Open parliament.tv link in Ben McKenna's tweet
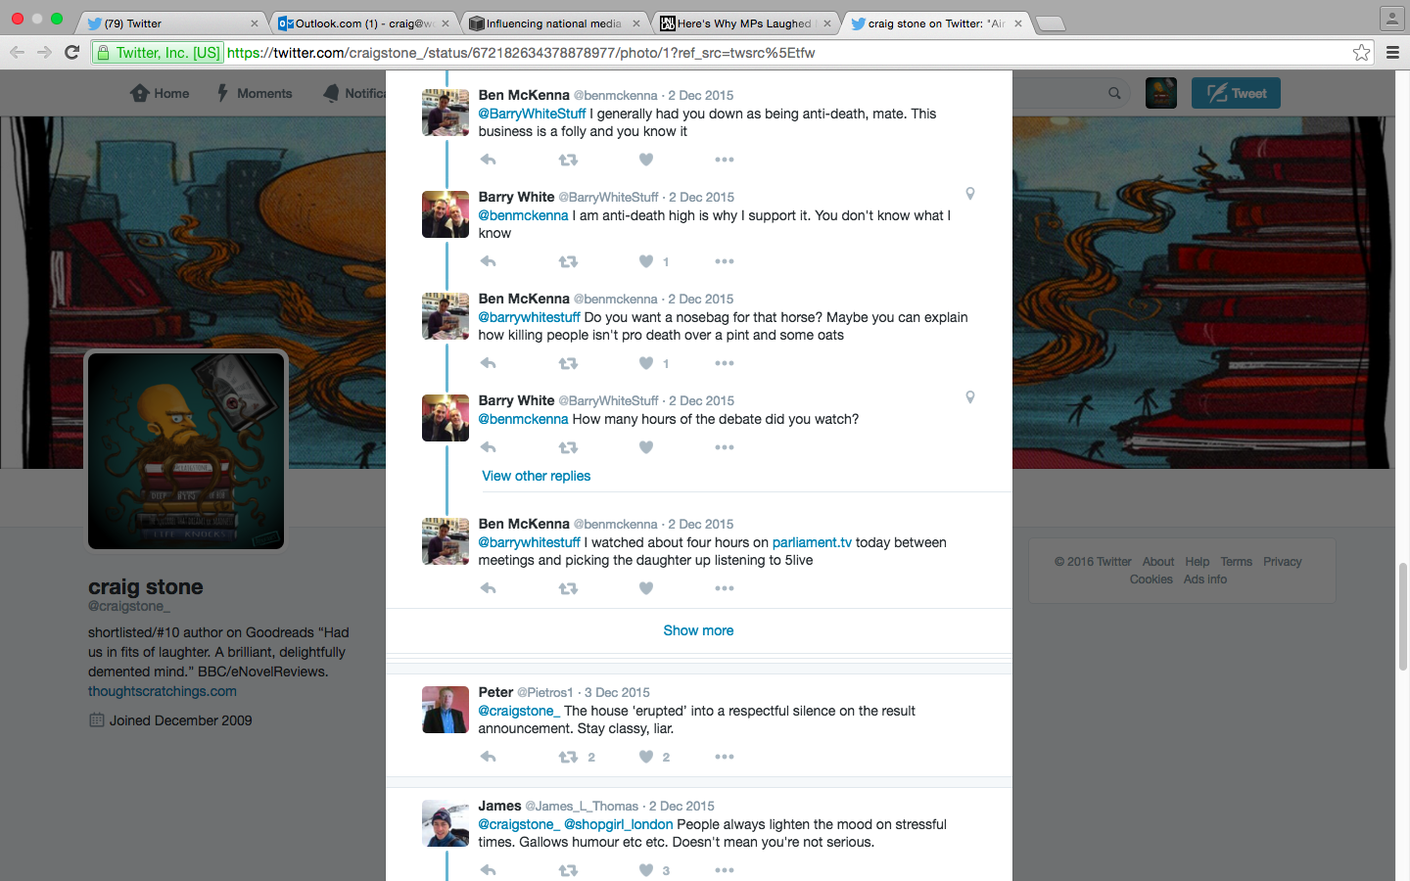Viewport: 1410px width, 881px height. (x=812, y=542)
